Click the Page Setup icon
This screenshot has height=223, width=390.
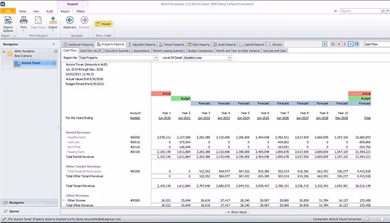pyautogui.click(x=38, y=20)
